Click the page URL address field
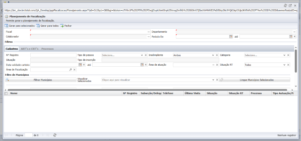 (151, 10)
